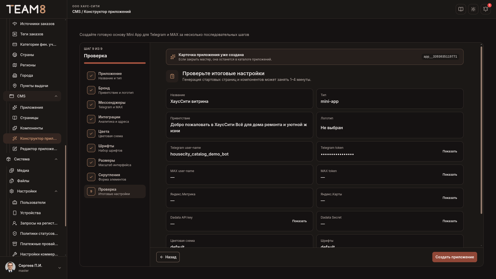Viewport: 496px width, 279px height.
Task: Go to wizard step Размеры
Action: (115, 163)
